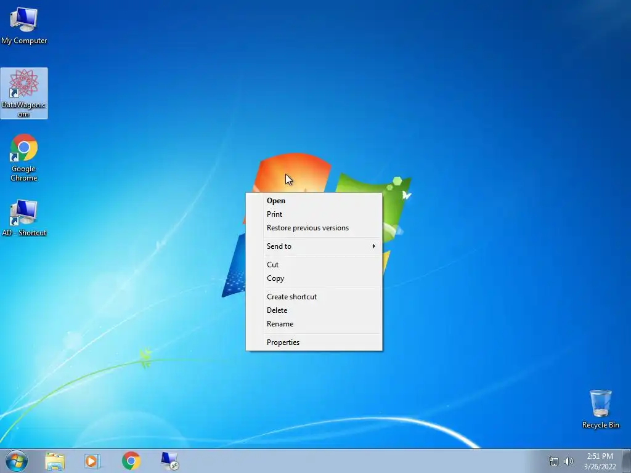Open Properties from the context menu
The width and height of the screenshot is (631, 473).
click(x=314, y=342)
